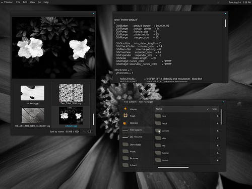This screenshot has height=189, width=252.
Task: Click the Size column header
Action: (215, 109)
